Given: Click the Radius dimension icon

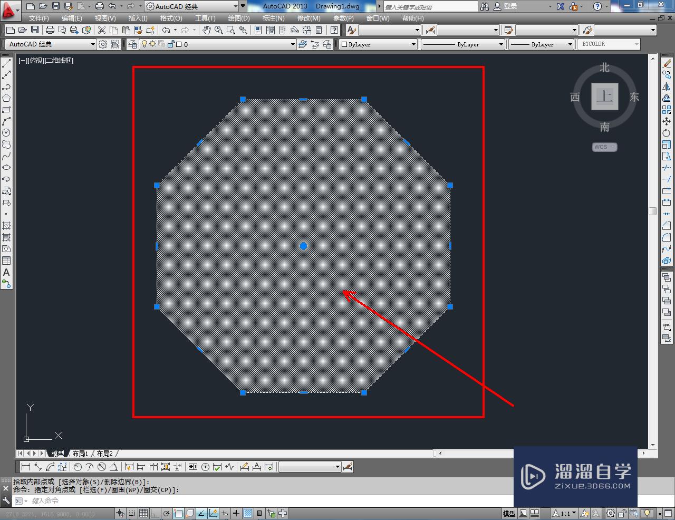Looking at the screenshot, I should click(78, 467).
